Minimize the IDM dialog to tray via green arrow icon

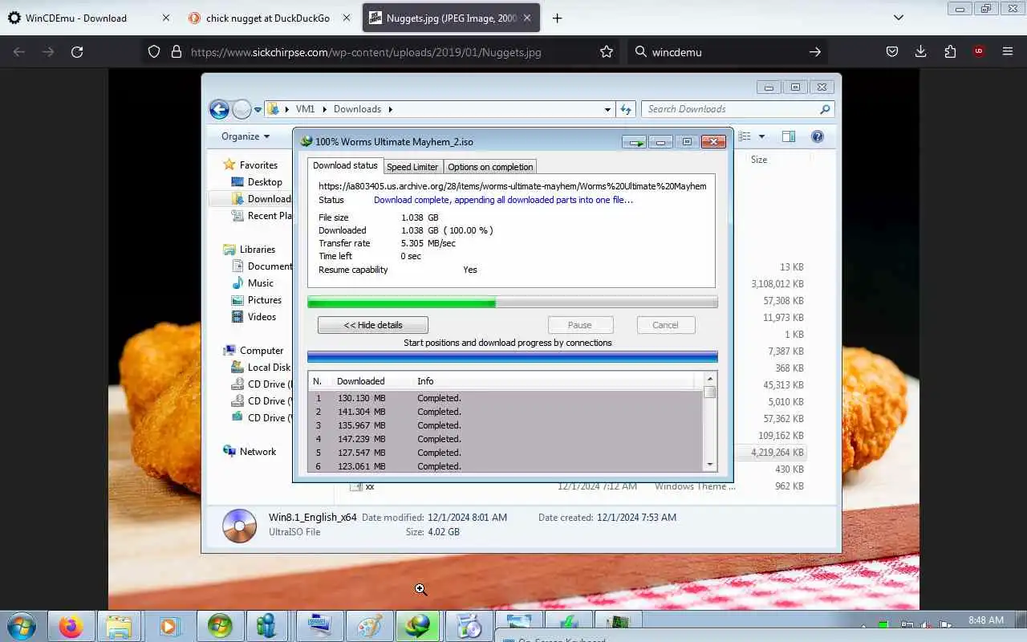tap(635, 142)
